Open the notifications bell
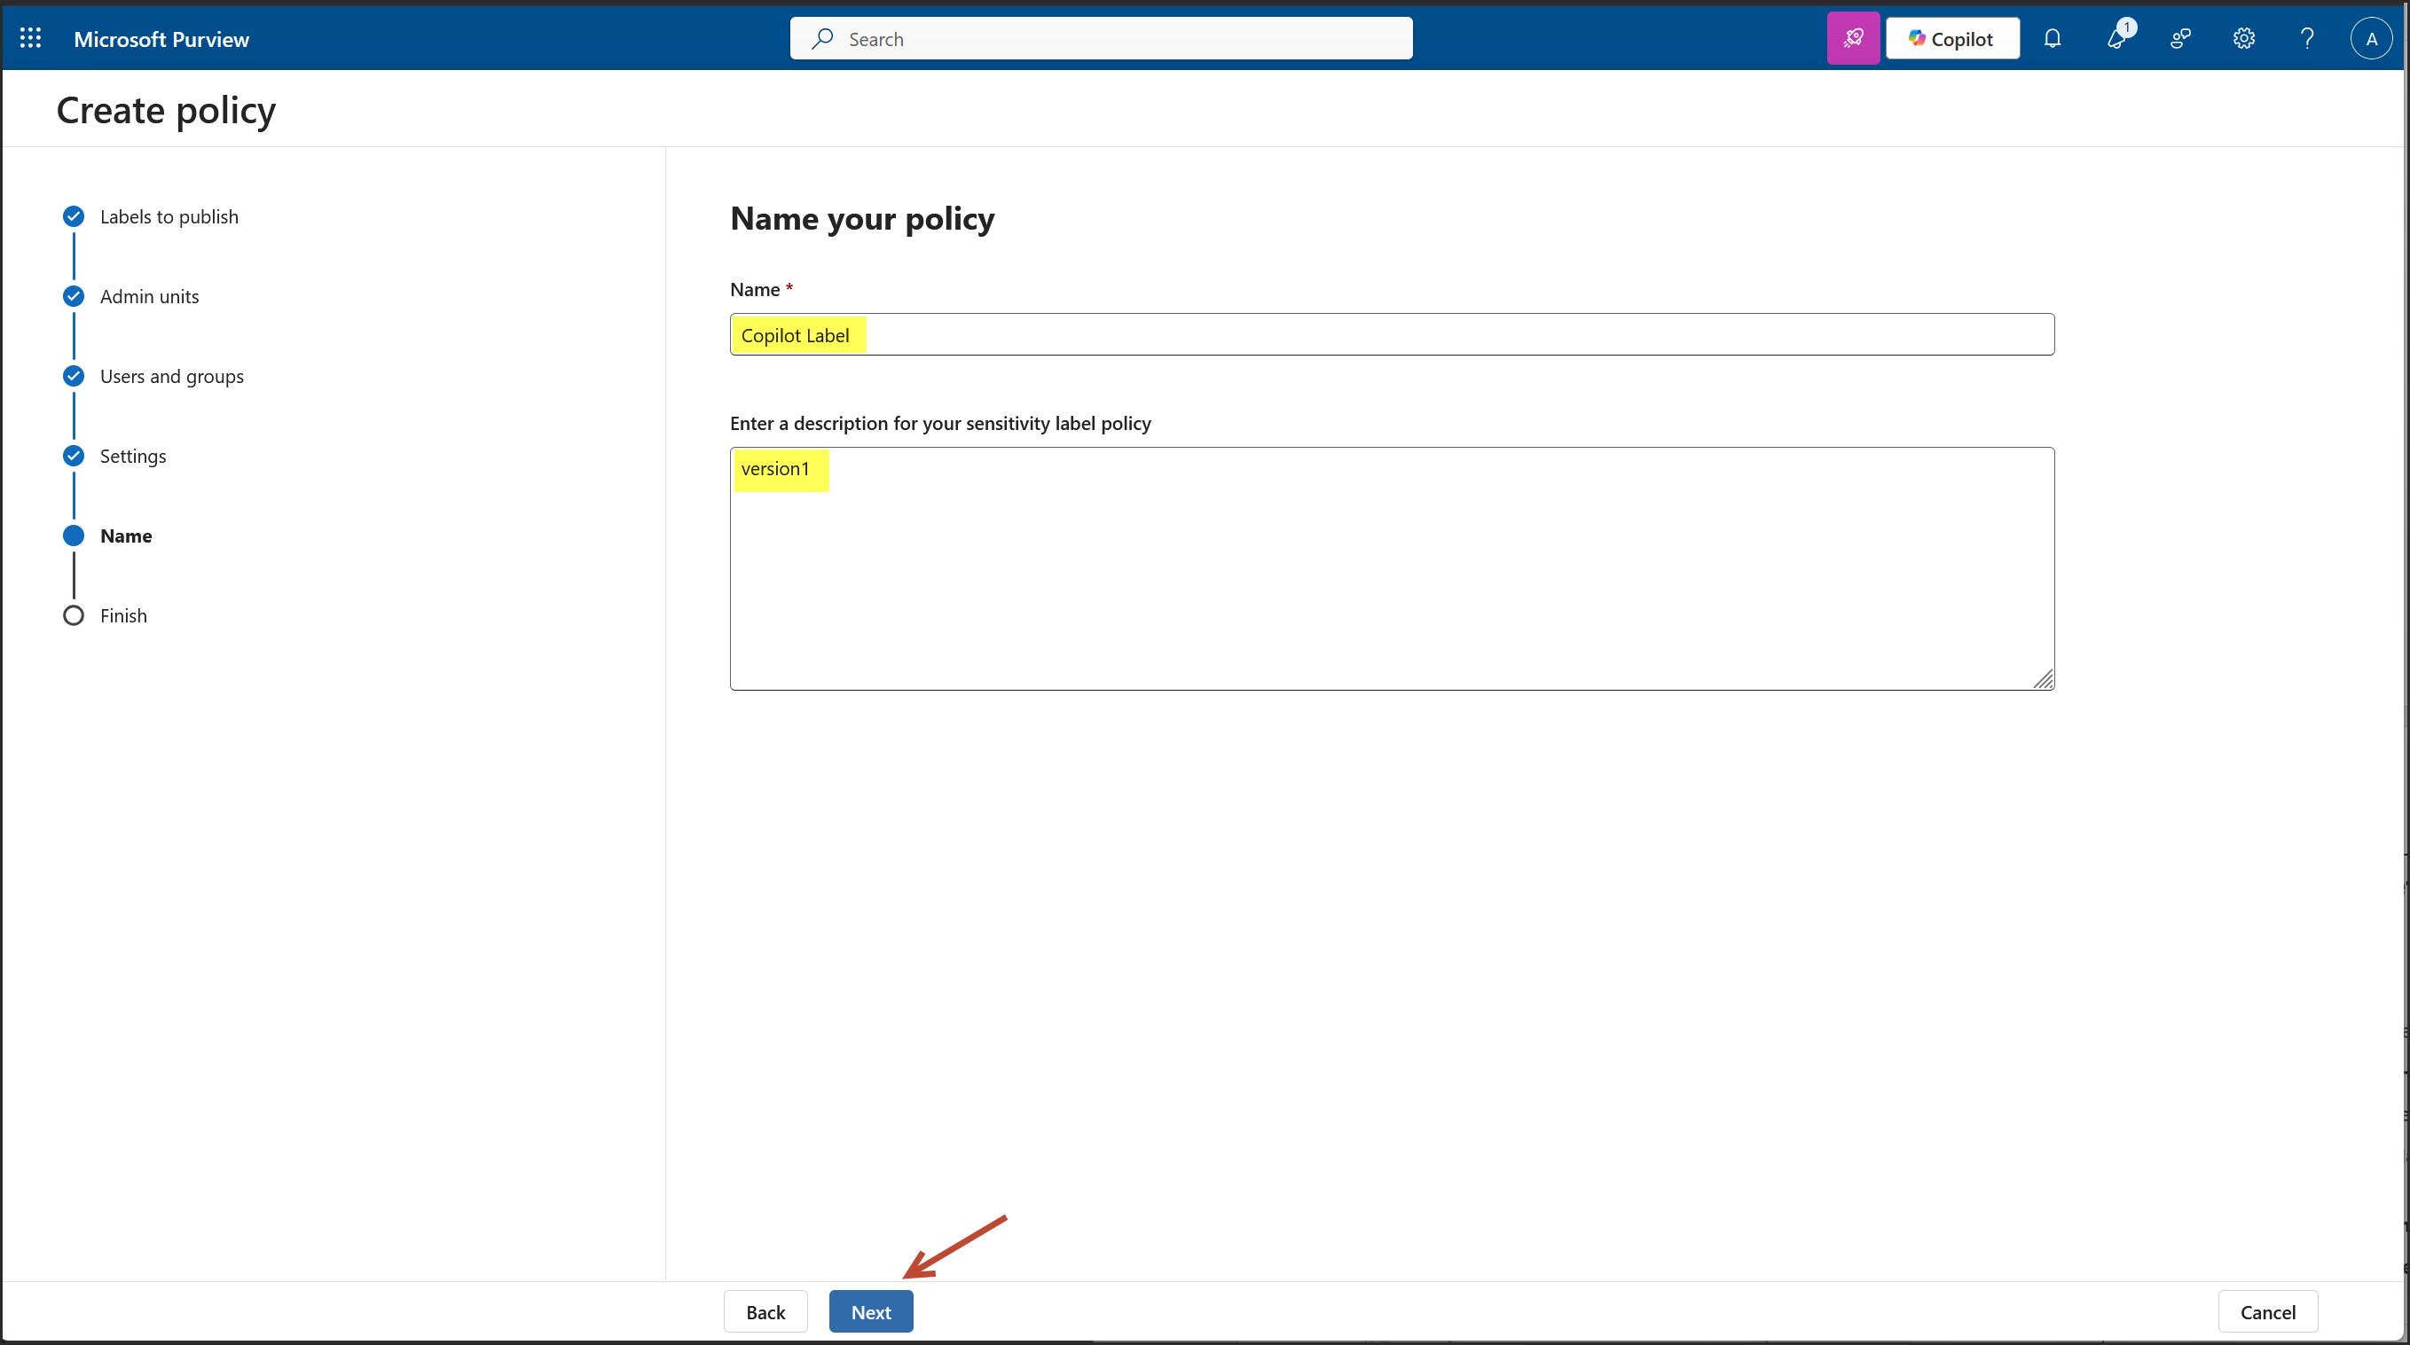Viewport: 2410px width, 1345px height. tap(2052, 38)
